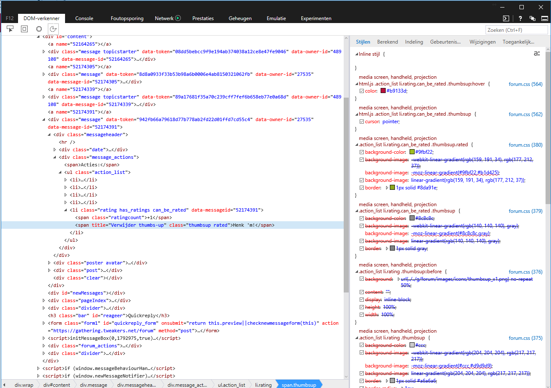Select the li.rating breadcrumb
Screen dimensions: 551x388
tap(263, 385)
